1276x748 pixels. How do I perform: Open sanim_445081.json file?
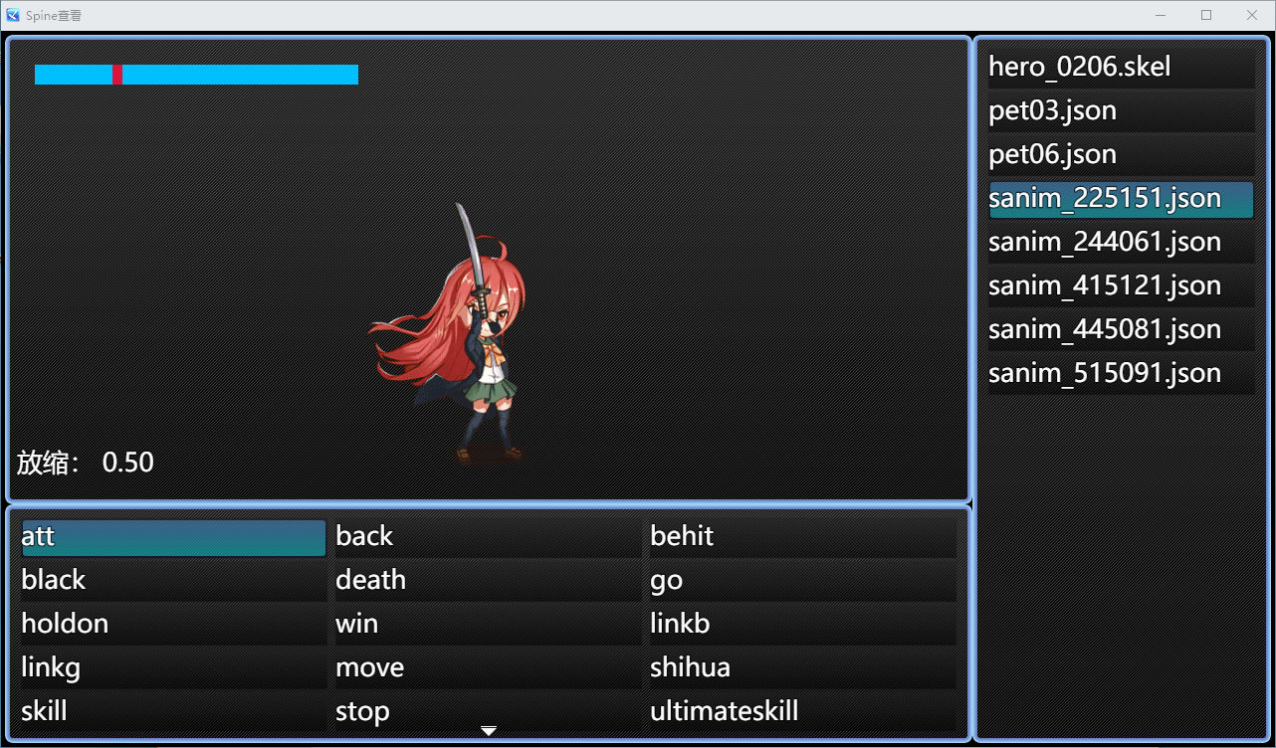tap(1121, 330)
